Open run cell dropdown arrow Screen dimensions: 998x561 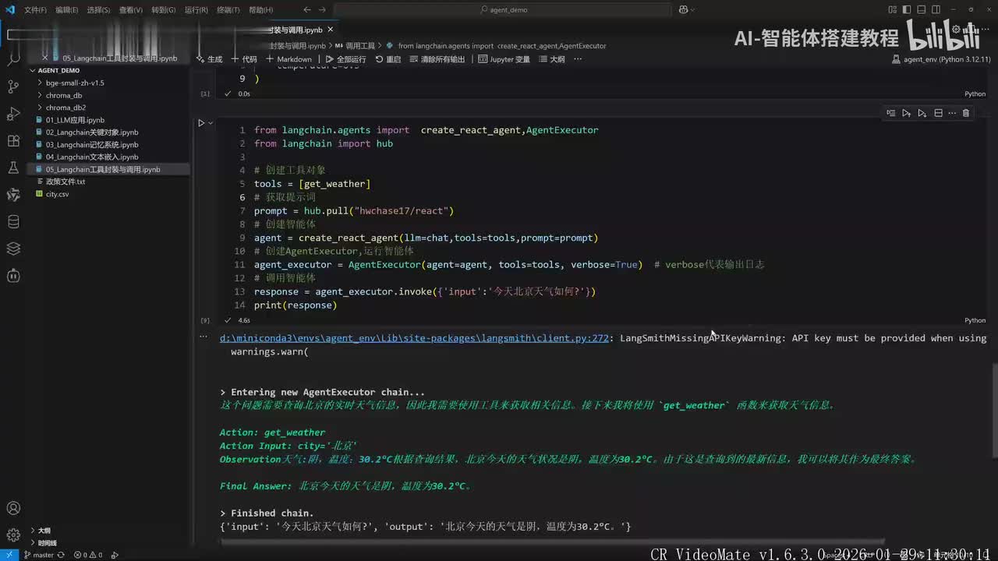click(x=211, y=122)
